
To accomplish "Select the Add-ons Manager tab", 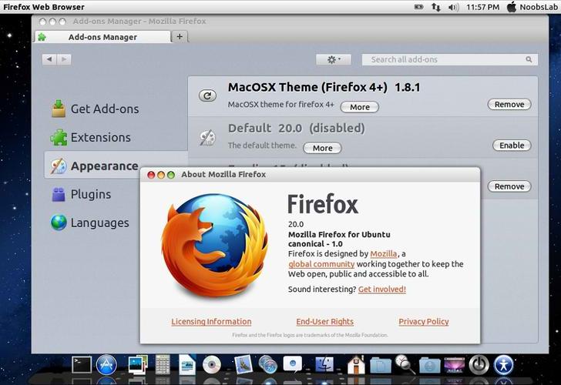I will click(x=102, y=37).
